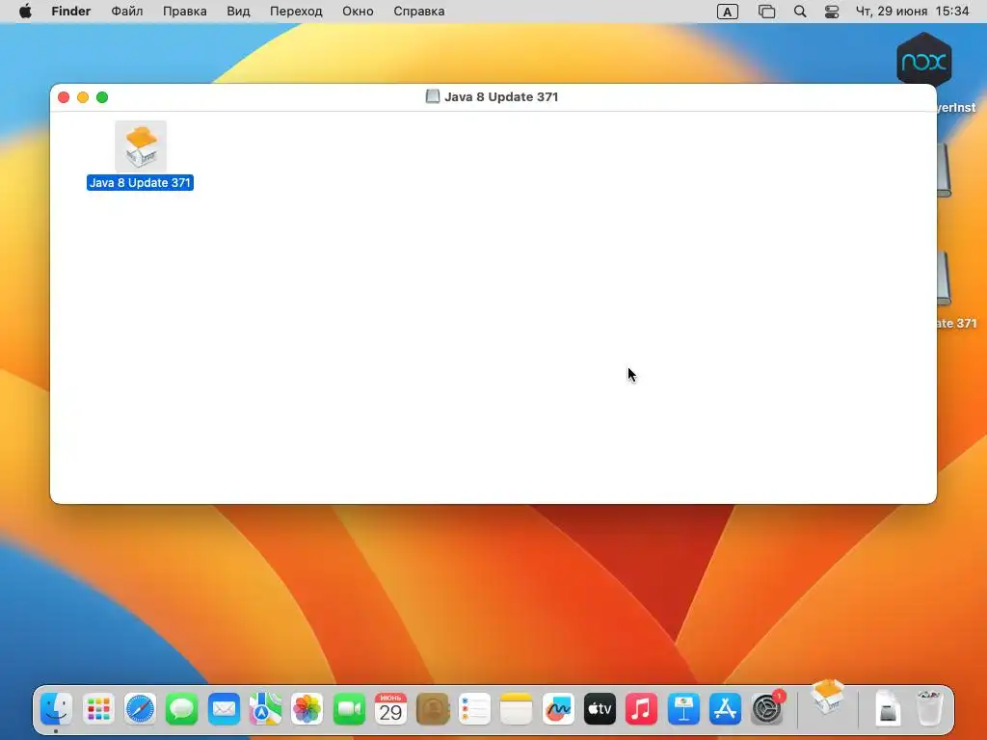Select the Nox installer icon on desktop
The image size is (987, 740).
[923, 61]
